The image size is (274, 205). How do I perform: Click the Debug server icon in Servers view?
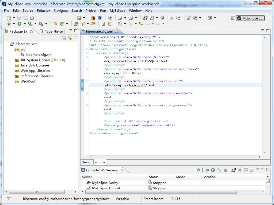(207, 170)
